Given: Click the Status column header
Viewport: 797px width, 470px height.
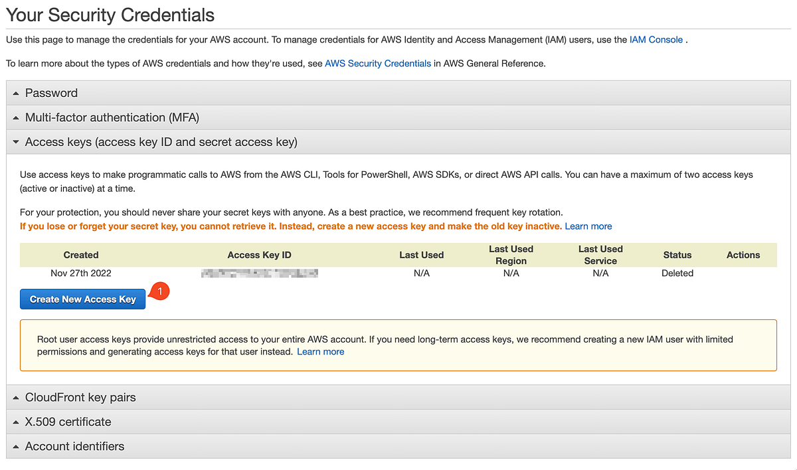Looking at the screenshot, I should 677,255.
